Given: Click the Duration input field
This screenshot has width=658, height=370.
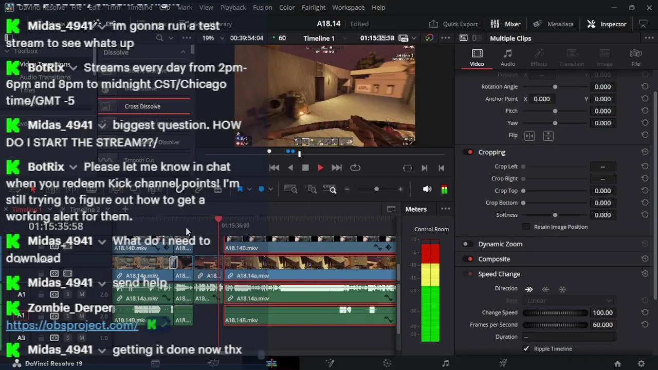Looking at the screenshot, I should point(570,337).
